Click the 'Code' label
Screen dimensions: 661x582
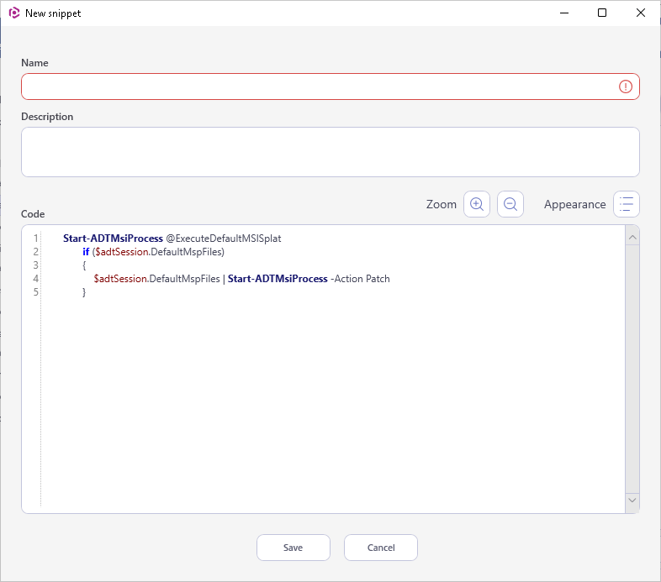[33, 214]
